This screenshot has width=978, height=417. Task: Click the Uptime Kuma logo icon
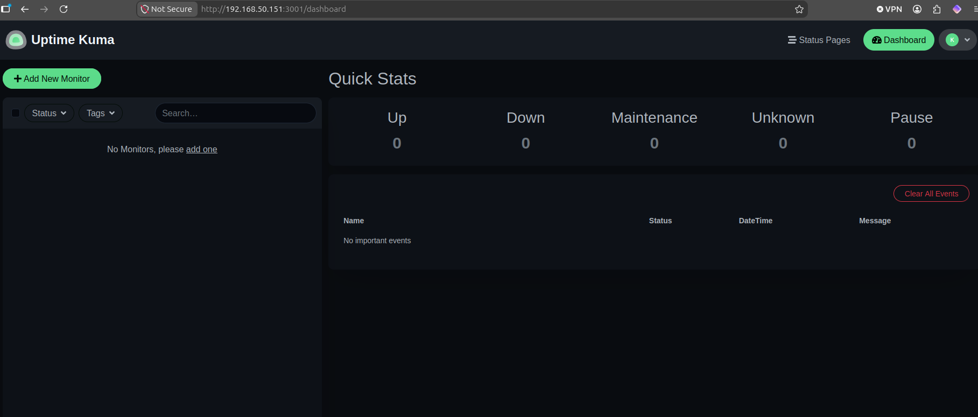[x=16, y=40]
